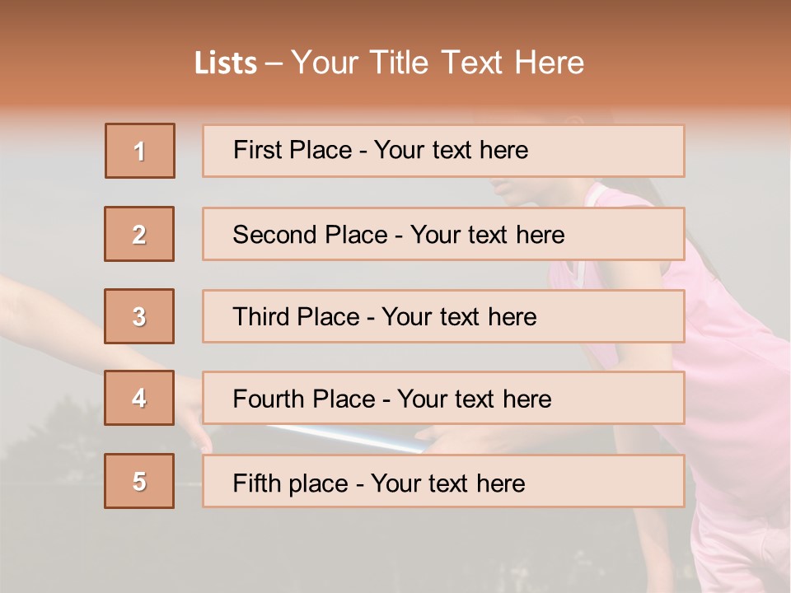Click the number 1 box

pyautogui.click(x=139, y=151)
